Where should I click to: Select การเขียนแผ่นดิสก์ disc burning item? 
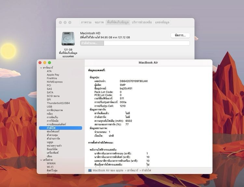click(56, 124)
